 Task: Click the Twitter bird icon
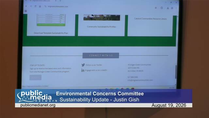pos(83,65)
